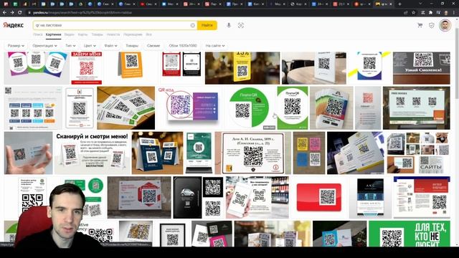Open the browser extensions puzzle icon

tap(430, 13)
